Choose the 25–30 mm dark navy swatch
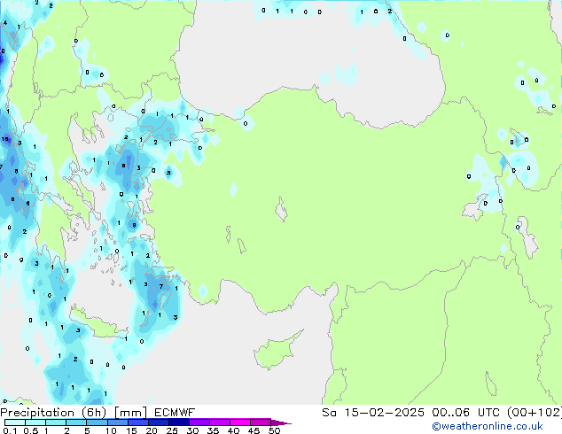 (x=178, y=422)
